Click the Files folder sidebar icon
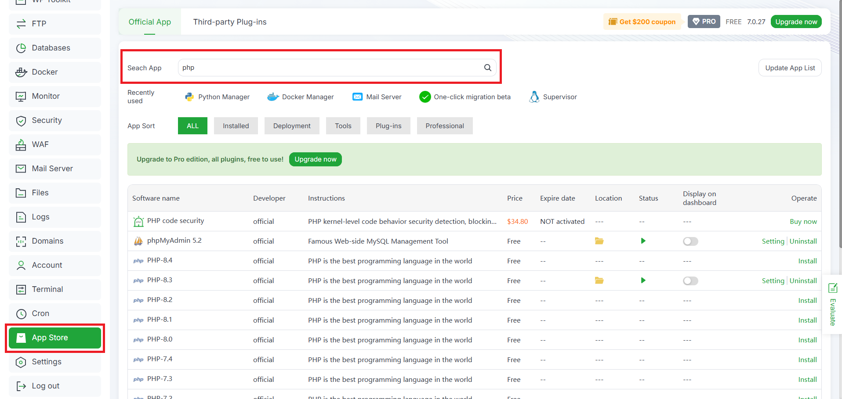Viewport: 842px width, 399px height. tap(21, 193)
